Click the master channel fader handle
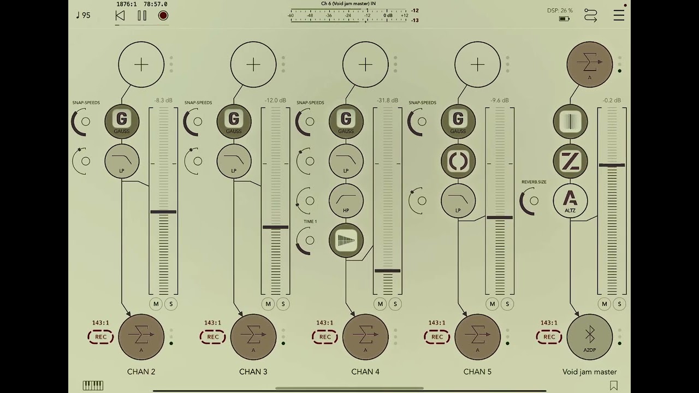699x393 pixels. pos(612,165)
